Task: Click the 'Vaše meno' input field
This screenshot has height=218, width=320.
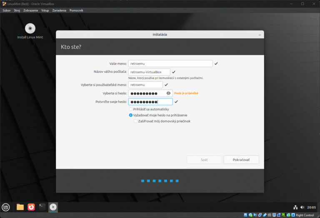Action: click(x=170, y=64)
